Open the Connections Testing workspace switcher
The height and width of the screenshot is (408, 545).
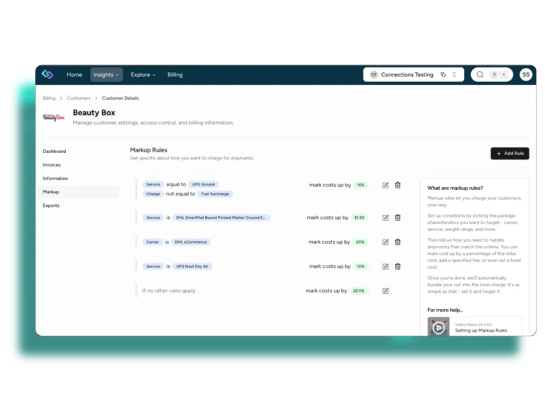413,74
